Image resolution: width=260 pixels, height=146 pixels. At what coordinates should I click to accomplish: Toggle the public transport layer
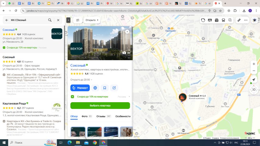(223, 20)
